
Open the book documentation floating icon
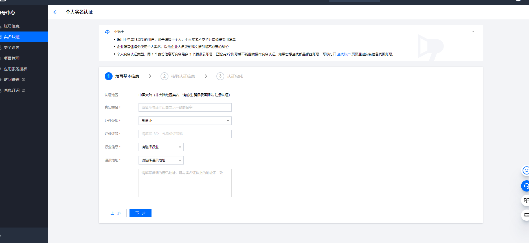point(525,201)
